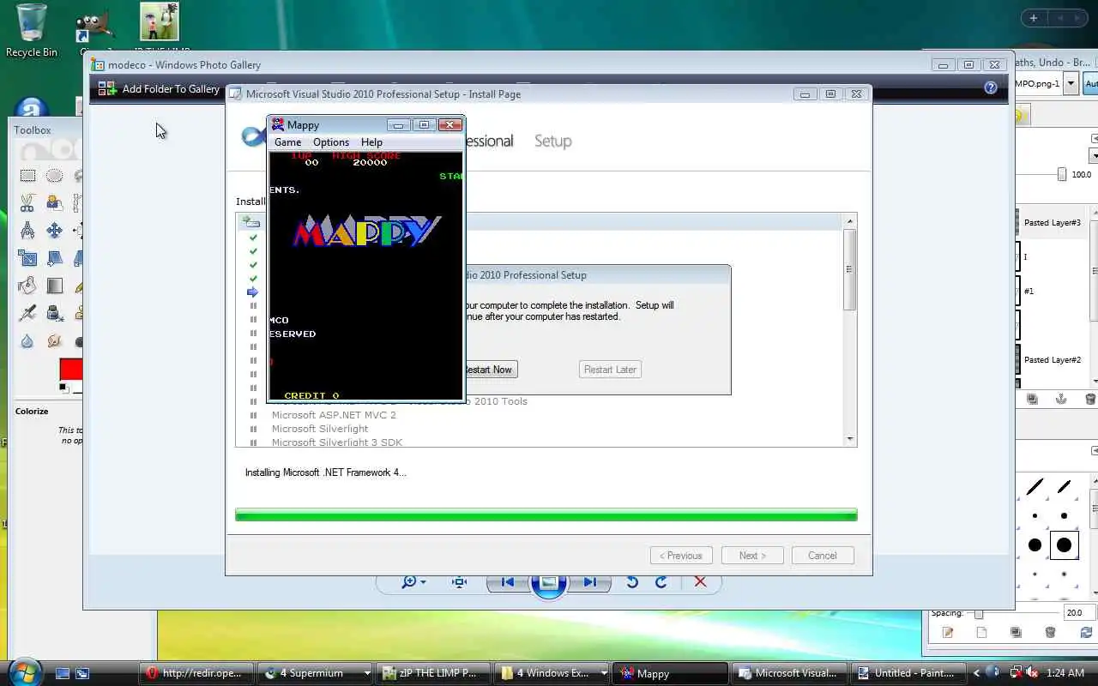Adjust the layer opacity slider at 100.0
This screenshot has height=686, width=1098.
pos(1062,174)
